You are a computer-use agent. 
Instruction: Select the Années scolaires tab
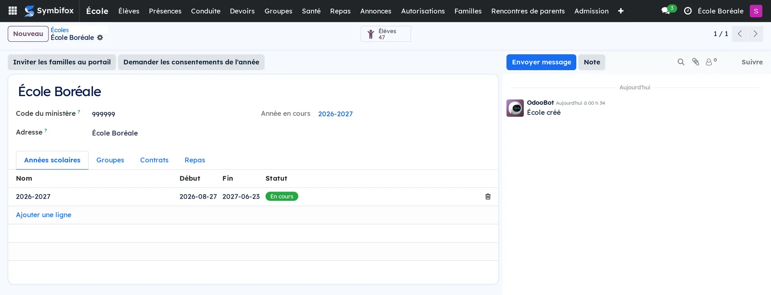tap(52, 160)
